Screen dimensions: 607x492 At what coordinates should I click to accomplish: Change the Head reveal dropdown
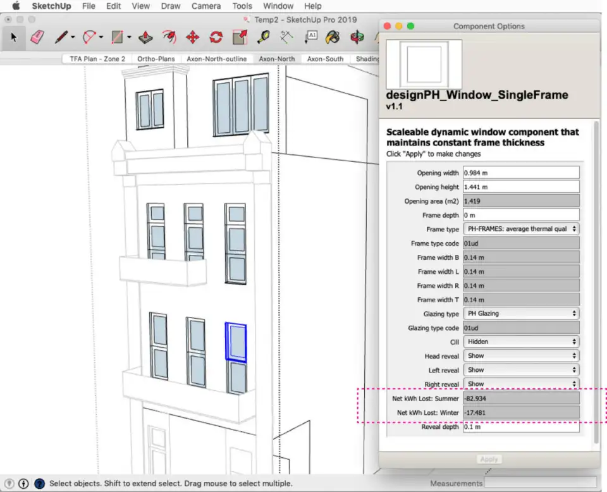(521, 356)
